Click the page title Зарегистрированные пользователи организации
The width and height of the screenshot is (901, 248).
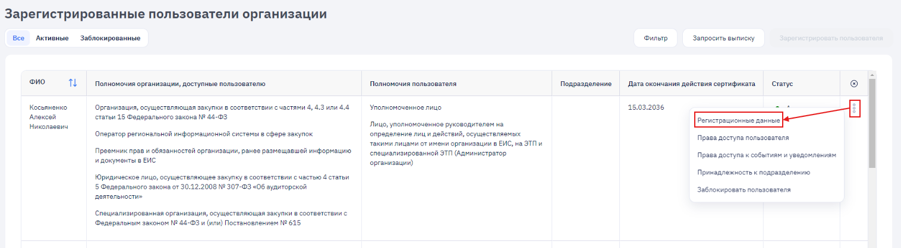166,14
